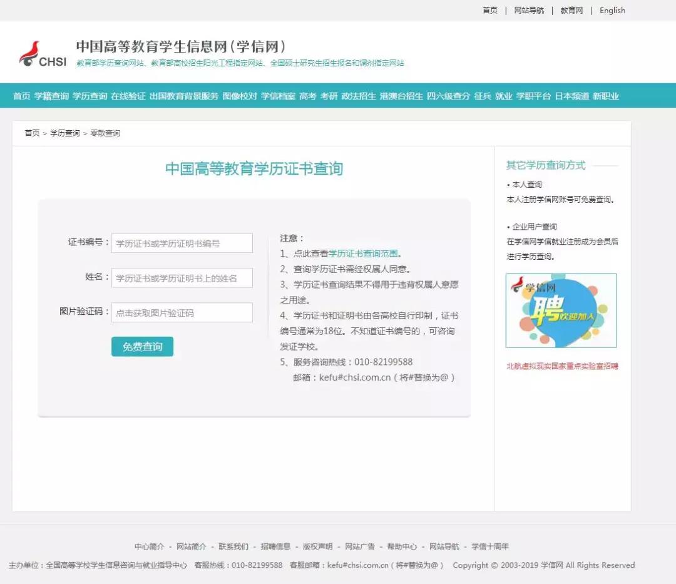Image resolution: width=676 pixels, height=584 pixels.
Task: Click the 教育网 link at top right
Action: coord(570,10)
